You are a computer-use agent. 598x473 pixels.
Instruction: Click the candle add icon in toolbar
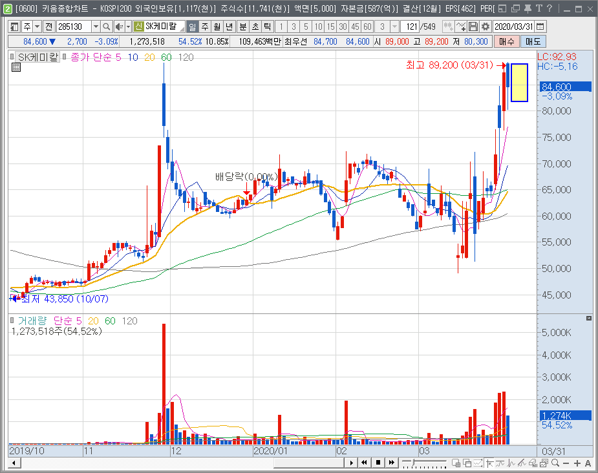point(449,26)
